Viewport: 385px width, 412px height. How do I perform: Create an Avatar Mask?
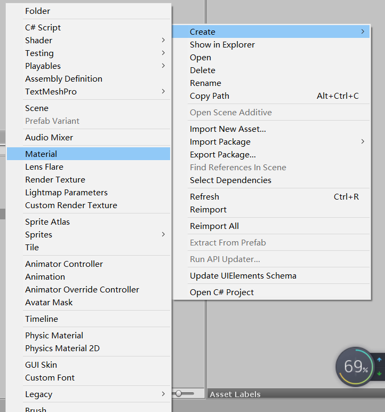point(89,303)
